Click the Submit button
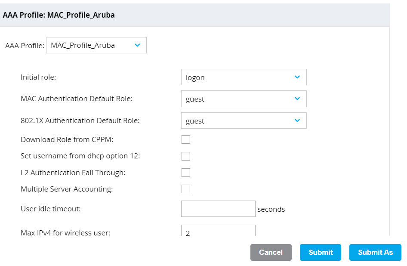Viewport: 407px width, 266px height. coord(321,252)
